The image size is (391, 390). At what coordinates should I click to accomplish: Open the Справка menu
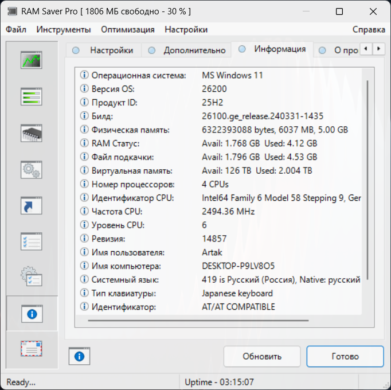coord(369,29)
